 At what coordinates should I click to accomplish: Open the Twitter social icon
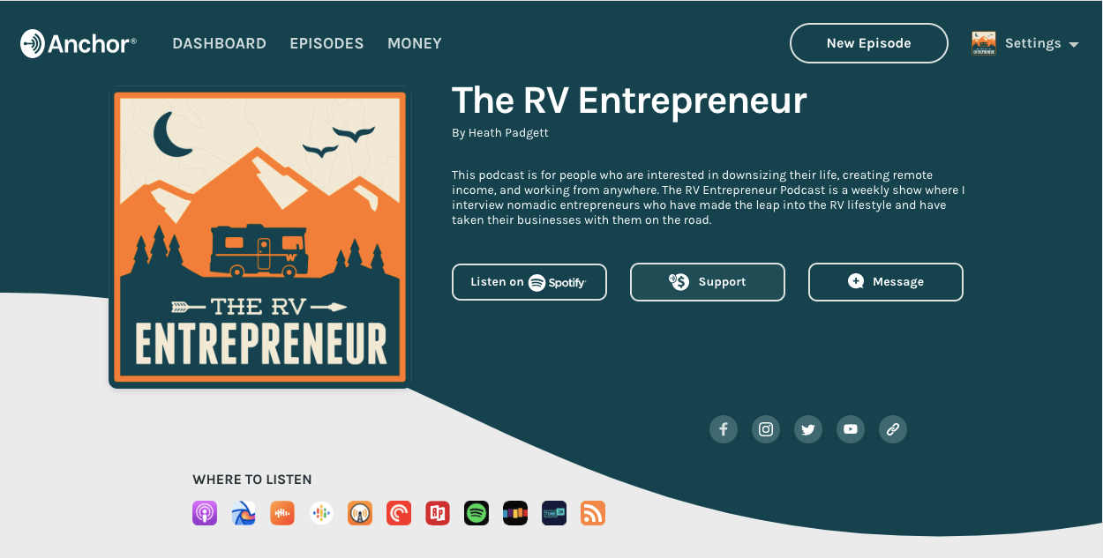(x=808, y=429)
